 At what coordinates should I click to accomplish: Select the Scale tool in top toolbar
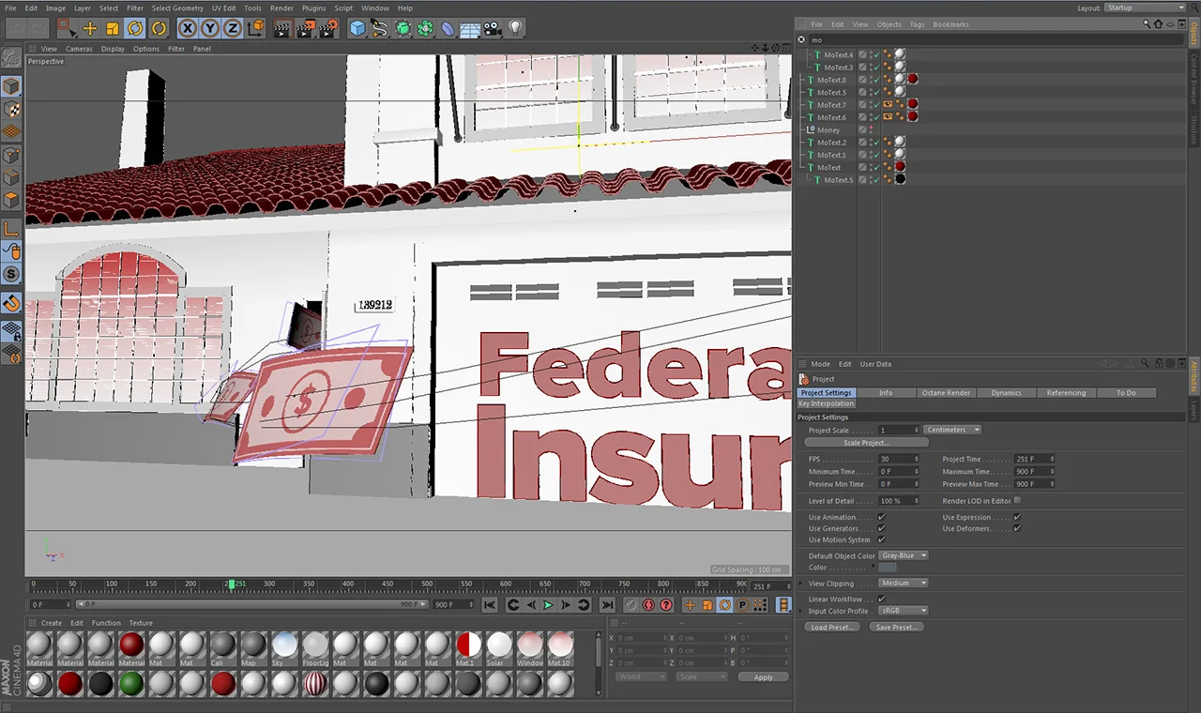click(113, 28)
